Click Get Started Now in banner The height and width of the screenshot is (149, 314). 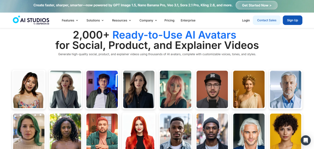pos(257,6)
